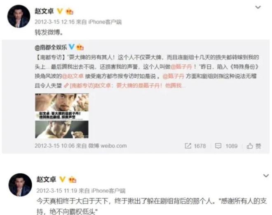The width and height of the screenshot is (272, 215).
Task: Click 赵文卓 username in the first post
Action: (44, 11)
